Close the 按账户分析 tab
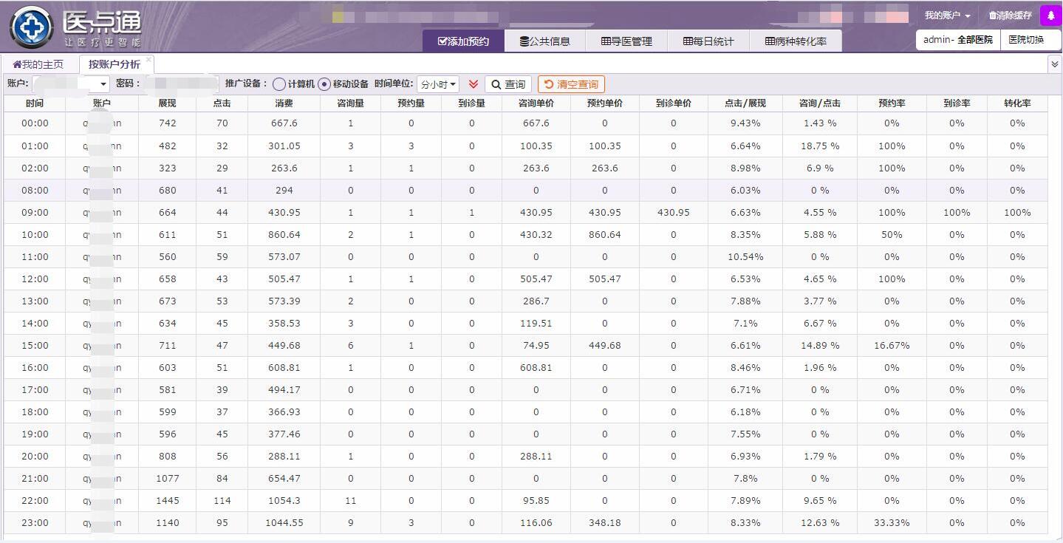This screenshot has height=543, width=1063. click(x=148, y=60)
